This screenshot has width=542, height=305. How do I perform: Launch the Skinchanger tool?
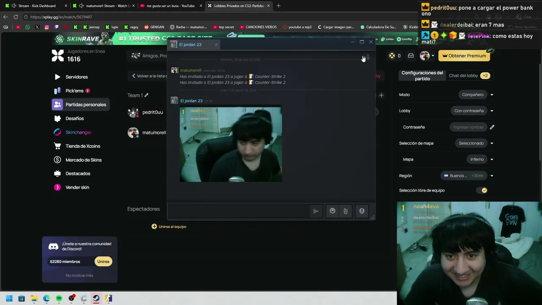tap(78, 132)
